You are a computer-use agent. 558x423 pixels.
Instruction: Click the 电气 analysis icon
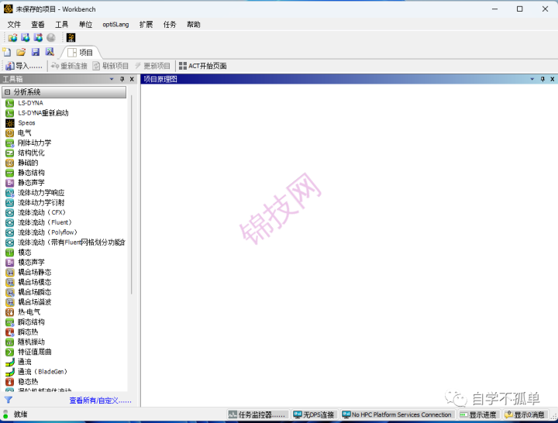[9, 133]
